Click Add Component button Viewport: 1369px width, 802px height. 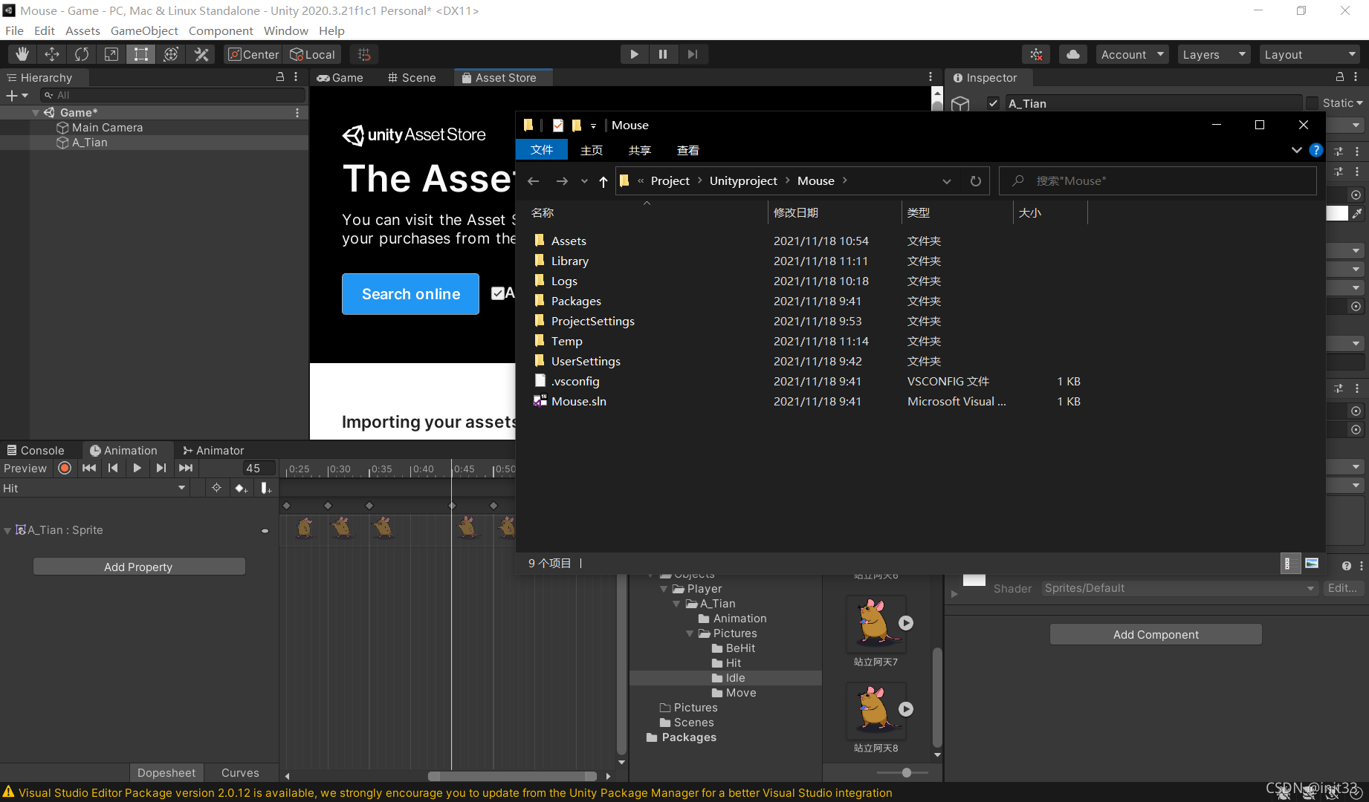tap(1156, 634)
